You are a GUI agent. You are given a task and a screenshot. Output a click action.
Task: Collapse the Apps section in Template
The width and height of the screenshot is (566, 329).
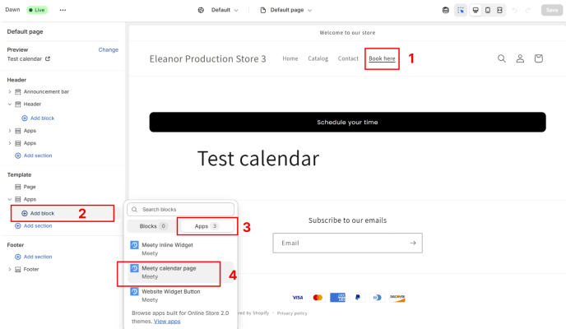(x=10, y=199)
